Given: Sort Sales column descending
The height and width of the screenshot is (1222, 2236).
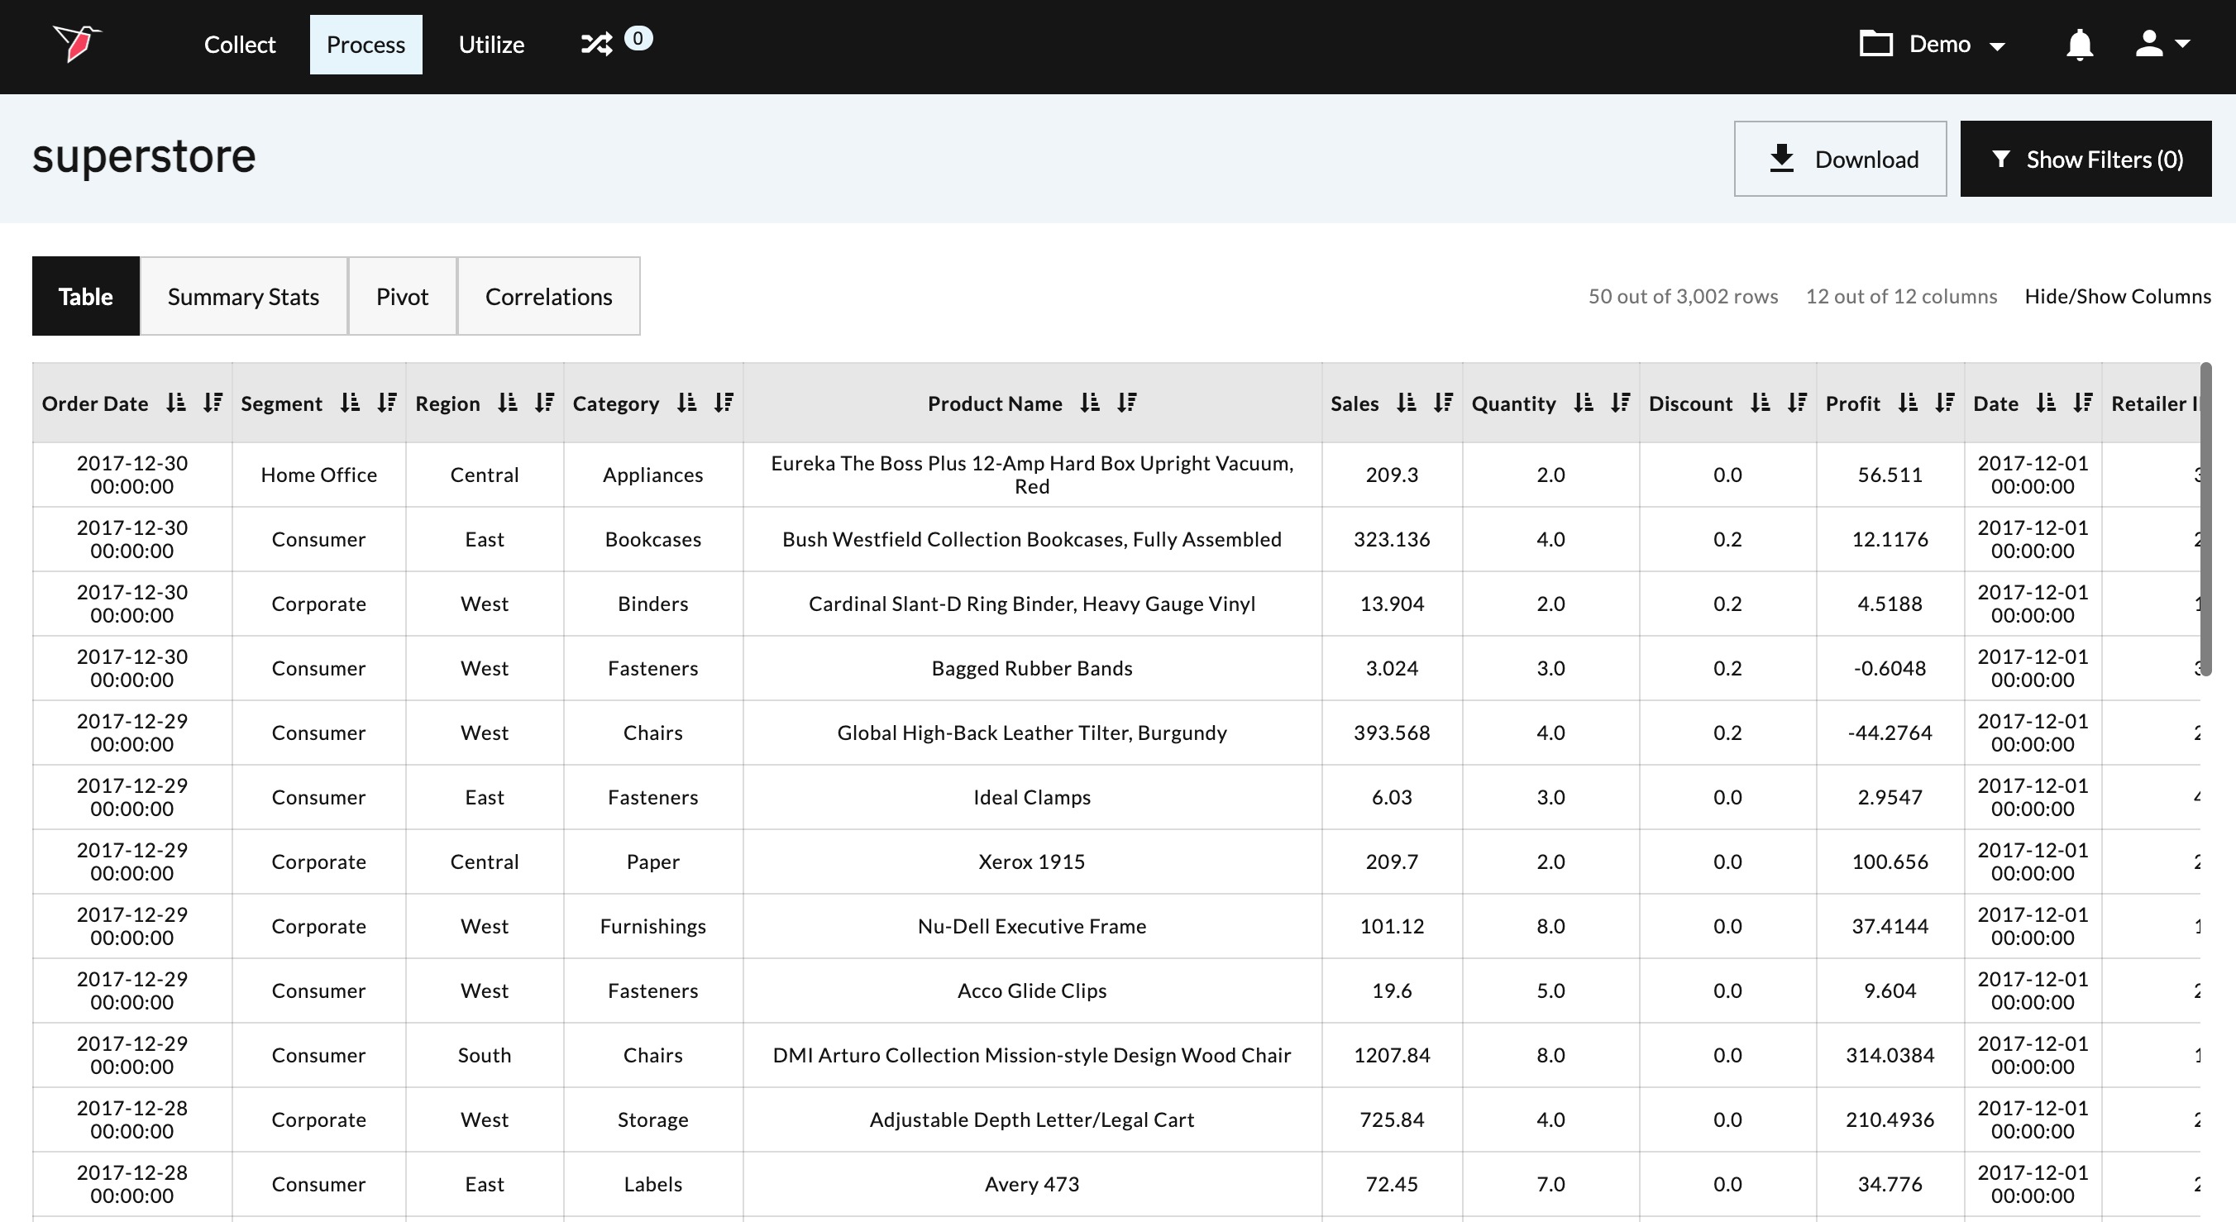Looking at the screenshot, I should click(x=1443, y=403).
